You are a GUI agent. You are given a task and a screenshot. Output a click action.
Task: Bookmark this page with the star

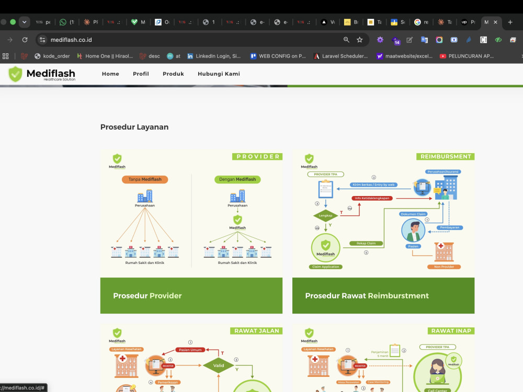point(360,40)
